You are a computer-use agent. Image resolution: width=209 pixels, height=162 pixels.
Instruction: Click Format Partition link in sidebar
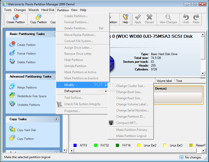pos(27,54)
